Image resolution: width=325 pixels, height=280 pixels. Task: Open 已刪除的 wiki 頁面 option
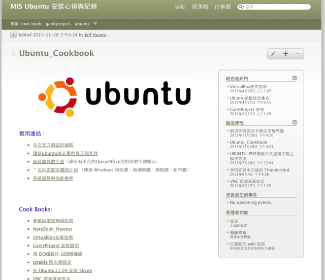point(247,244)
